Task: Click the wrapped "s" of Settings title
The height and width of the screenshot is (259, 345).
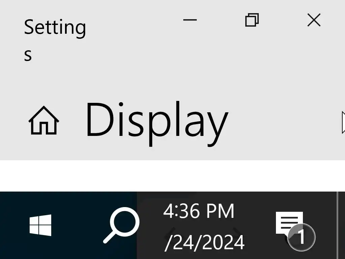Action: pyautogui.click(x=28, y=55)
